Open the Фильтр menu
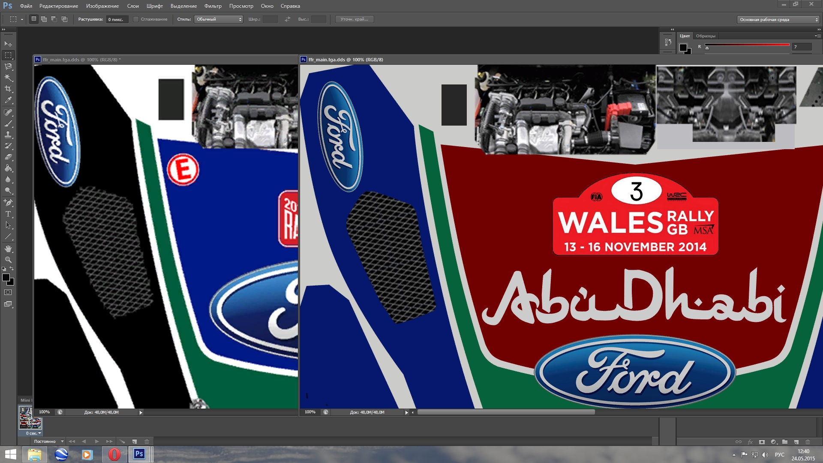 click(213, 6)
